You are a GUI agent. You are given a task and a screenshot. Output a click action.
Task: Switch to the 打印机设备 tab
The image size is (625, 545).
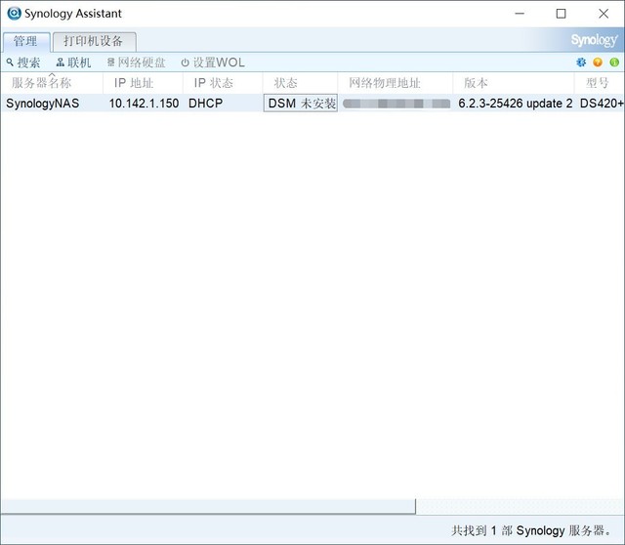(x=94, y=41)
